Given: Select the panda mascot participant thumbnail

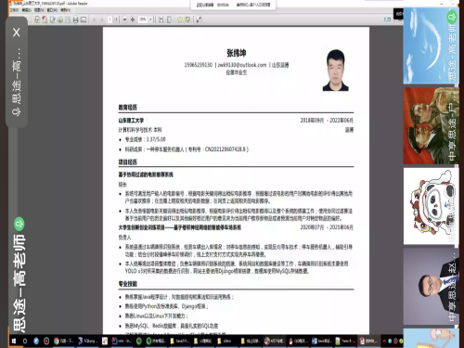Looking at the screenshot, I should click(x=431, y=206).
